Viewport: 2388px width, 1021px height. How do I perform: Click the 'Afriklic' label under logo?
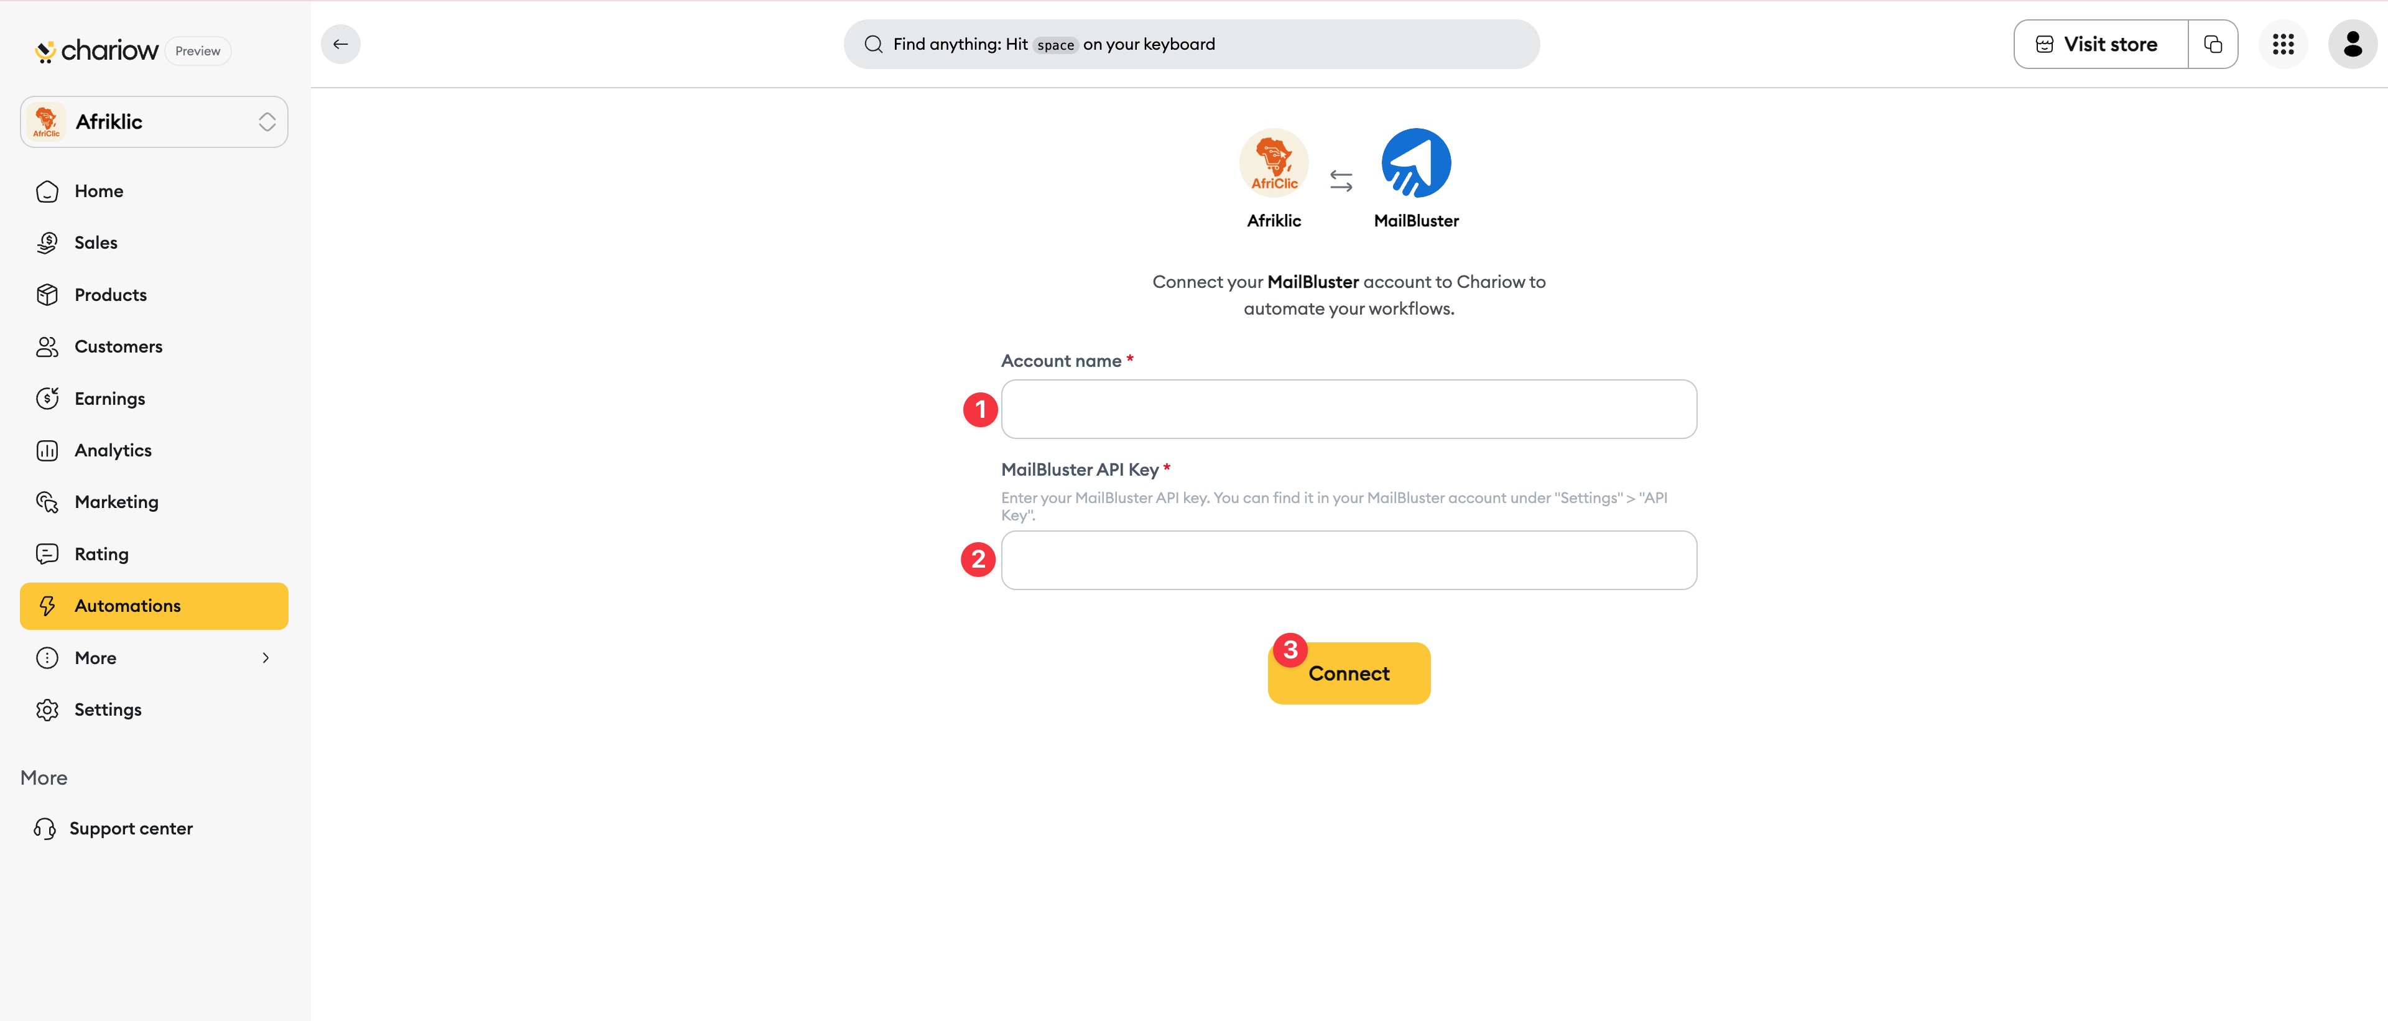[1274, 221]
